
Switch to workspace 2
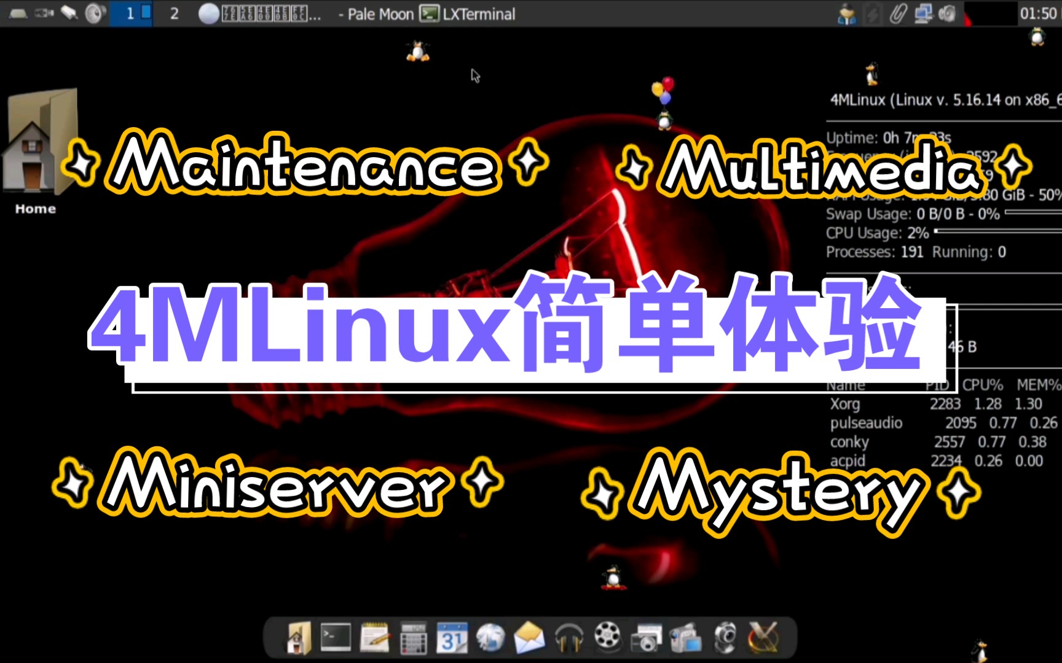tap(174, 14)
